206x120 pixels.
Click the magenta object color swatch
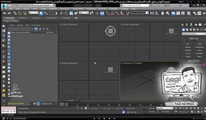204,64
